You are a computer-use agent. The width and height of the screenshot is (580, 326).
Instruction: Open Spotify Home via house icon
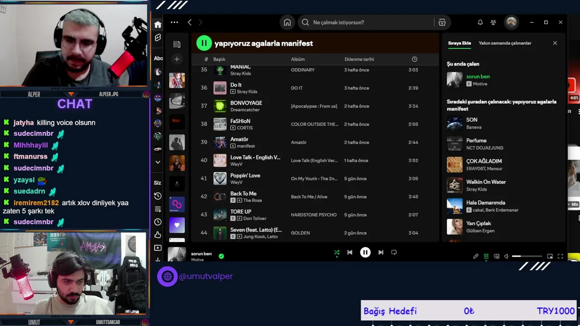pos(287,22)
